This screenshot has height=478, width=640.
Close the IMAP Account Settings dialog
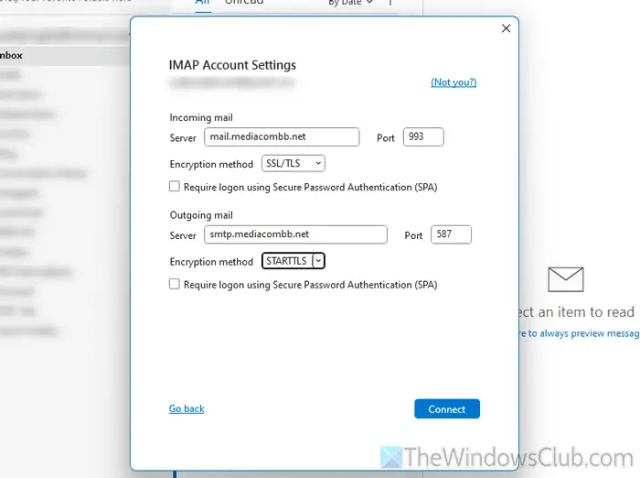pyautogui.click(x=506, y=28)
